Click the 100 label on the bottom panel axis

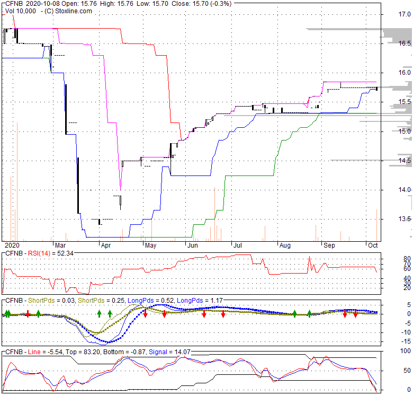click(406, 351)
